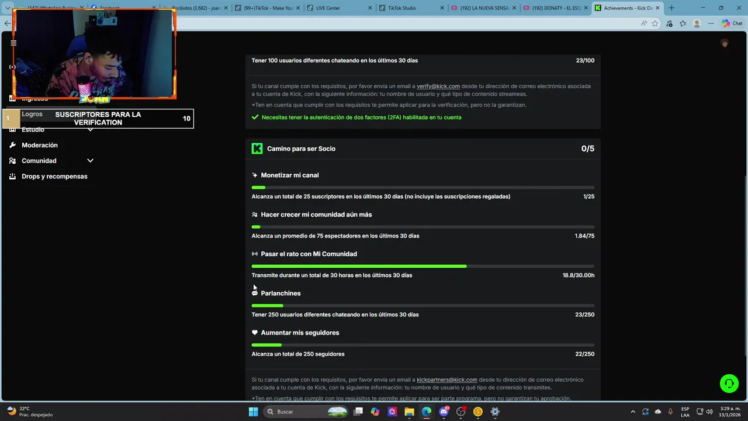Click the Aumentar mis seguidores progress bar
748x421 pixels.
423,345
